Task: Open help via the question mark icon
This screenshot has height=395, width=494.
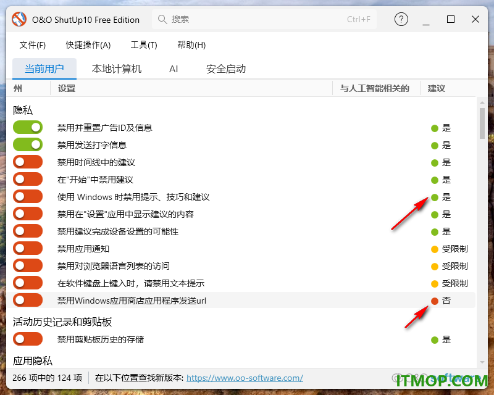Action: pos(401,20)
